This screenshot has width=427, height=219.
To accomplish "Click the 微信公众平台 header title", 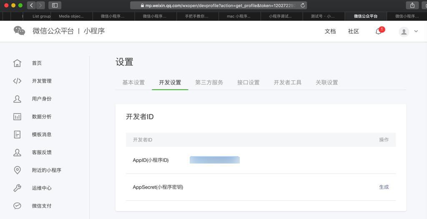I will point(53,31).
